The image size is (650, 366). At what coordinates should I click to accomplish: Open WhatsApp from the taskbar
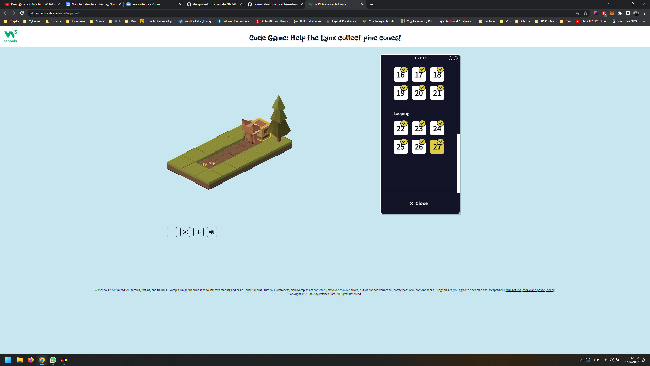pyautogui.click(x=53, y=360)
